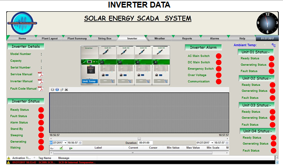Open the Activation Time column filter arrow

34,158
